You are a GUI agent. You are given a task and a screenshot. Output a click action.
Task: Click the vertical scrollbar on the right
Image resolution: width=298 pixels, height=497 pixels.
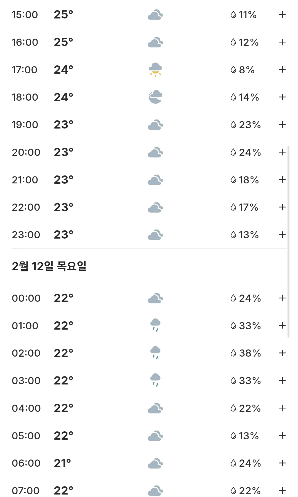(288, 242)
